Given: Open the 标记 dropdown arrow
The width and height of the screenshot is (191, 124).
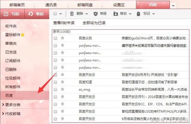Looking at the screenshot, I should (153, 14).
